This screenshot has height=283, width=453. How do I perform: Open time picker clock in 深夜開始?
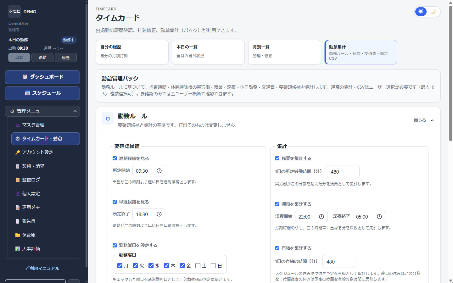(322, 217)
